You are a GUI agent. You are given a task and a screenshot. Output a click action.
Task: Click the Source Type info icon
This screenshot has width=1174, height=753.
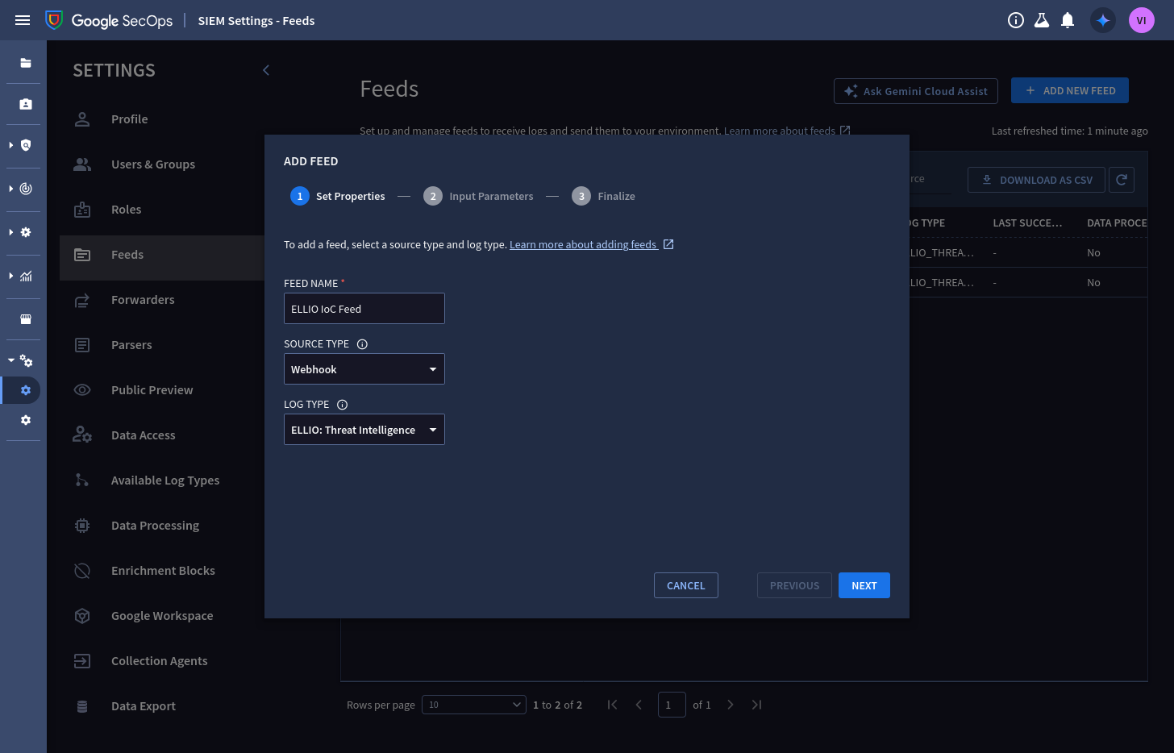(362, 344)
